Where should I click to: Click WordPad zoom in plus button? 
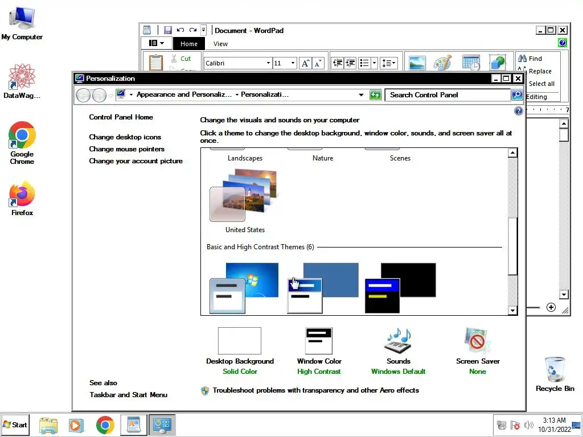tap(551, 307)
